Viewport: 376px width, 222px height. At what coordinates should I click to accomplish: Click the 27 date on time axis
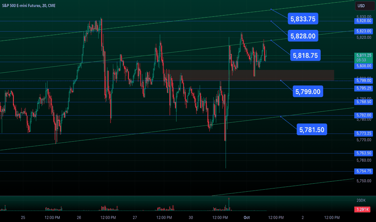click(135, 218)
